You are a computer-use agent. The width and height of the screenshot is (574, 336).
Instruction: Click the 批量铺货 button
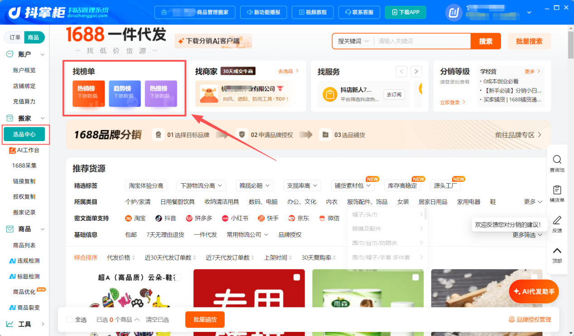205,320
